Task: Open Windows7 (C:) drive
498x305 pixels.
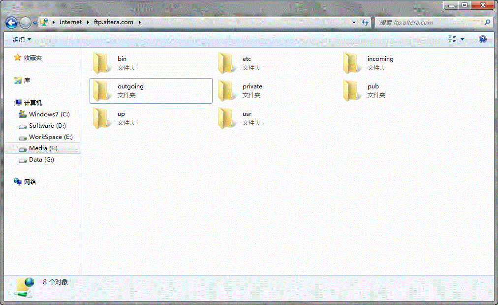Action: pos(49,114)
